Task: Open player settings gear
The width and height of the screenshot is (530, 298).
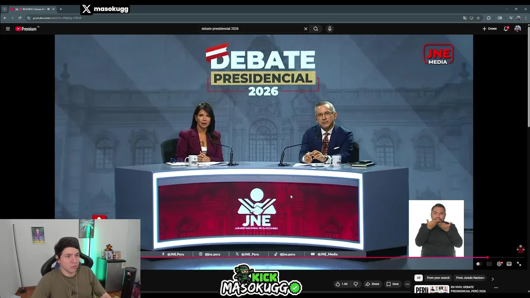Action: 499,264
